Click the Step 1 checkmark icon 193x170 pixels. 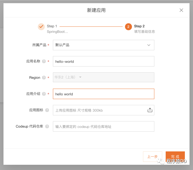(41, 26)
